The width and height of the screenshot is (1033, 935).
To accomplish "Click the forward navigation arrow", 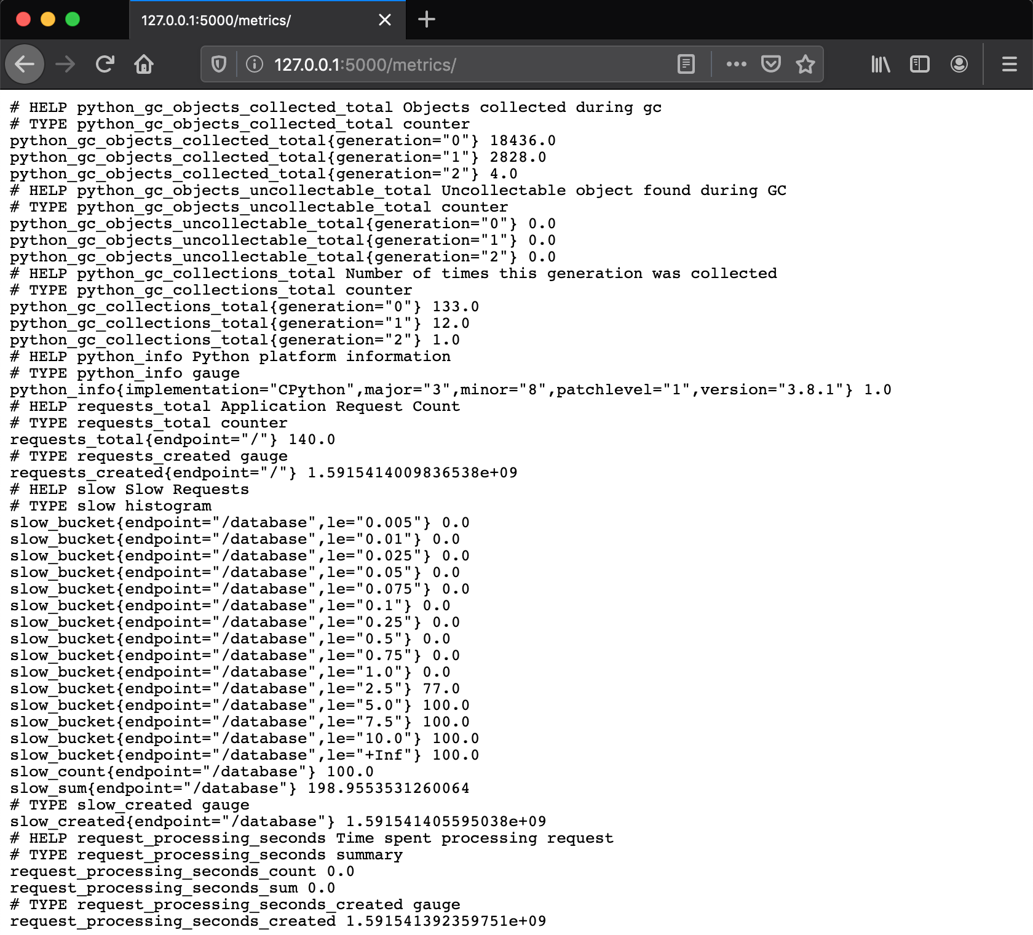I will 65,64.
